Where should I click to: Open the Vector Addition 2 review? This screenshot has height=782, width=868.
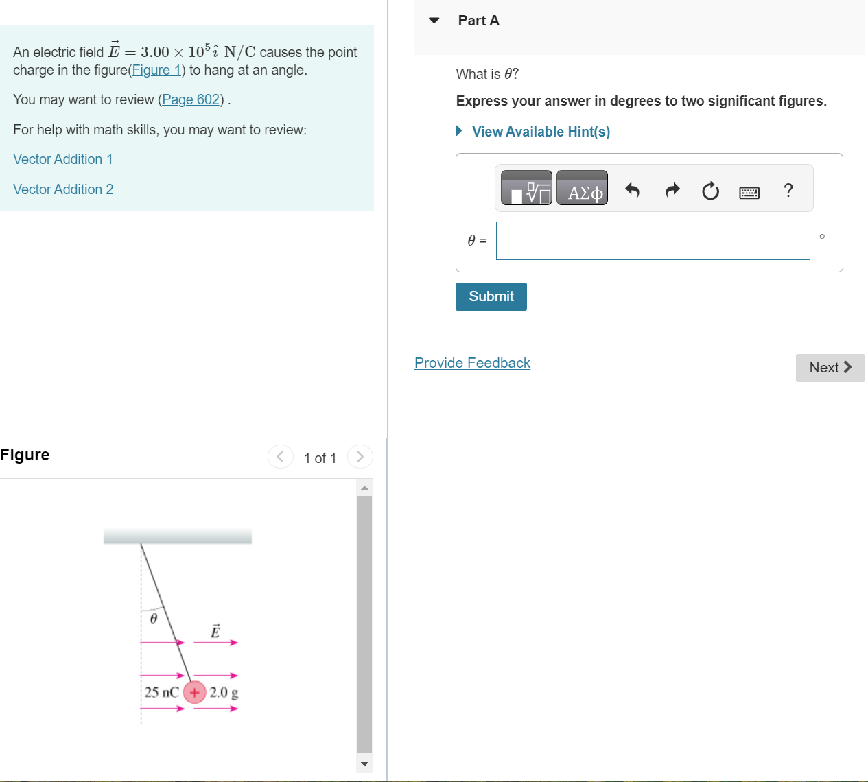62,189
